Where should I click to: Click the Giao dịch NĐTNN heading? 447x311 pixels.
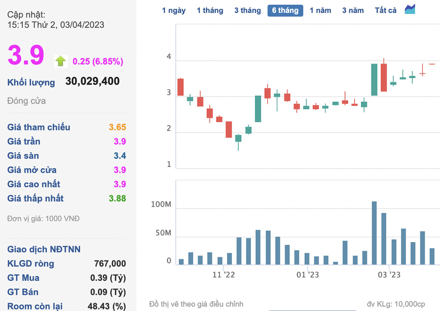coord(44,249)
